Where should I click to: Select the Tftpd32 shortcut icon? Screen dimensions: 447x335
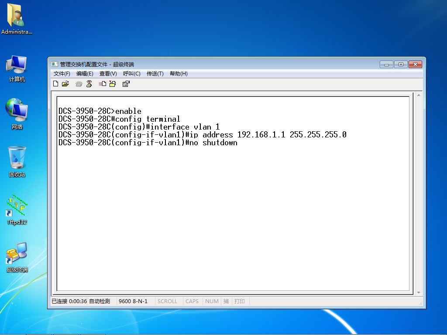point(17,210)
